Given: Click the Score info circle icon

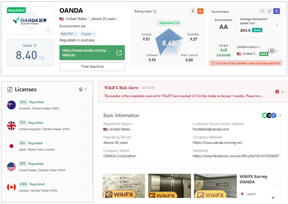Looking at the screenshot, I should point(35,46).
